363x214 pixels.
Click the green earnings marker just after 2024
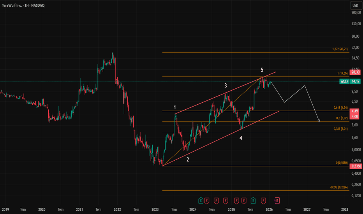tap(201, 201)
